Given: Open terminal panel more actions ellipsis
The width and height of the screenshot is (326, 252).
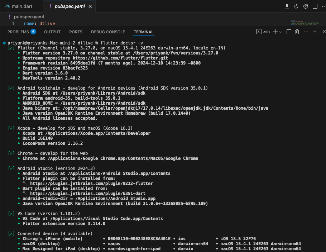Looking at the screenshot, I should tap(306, 32).
